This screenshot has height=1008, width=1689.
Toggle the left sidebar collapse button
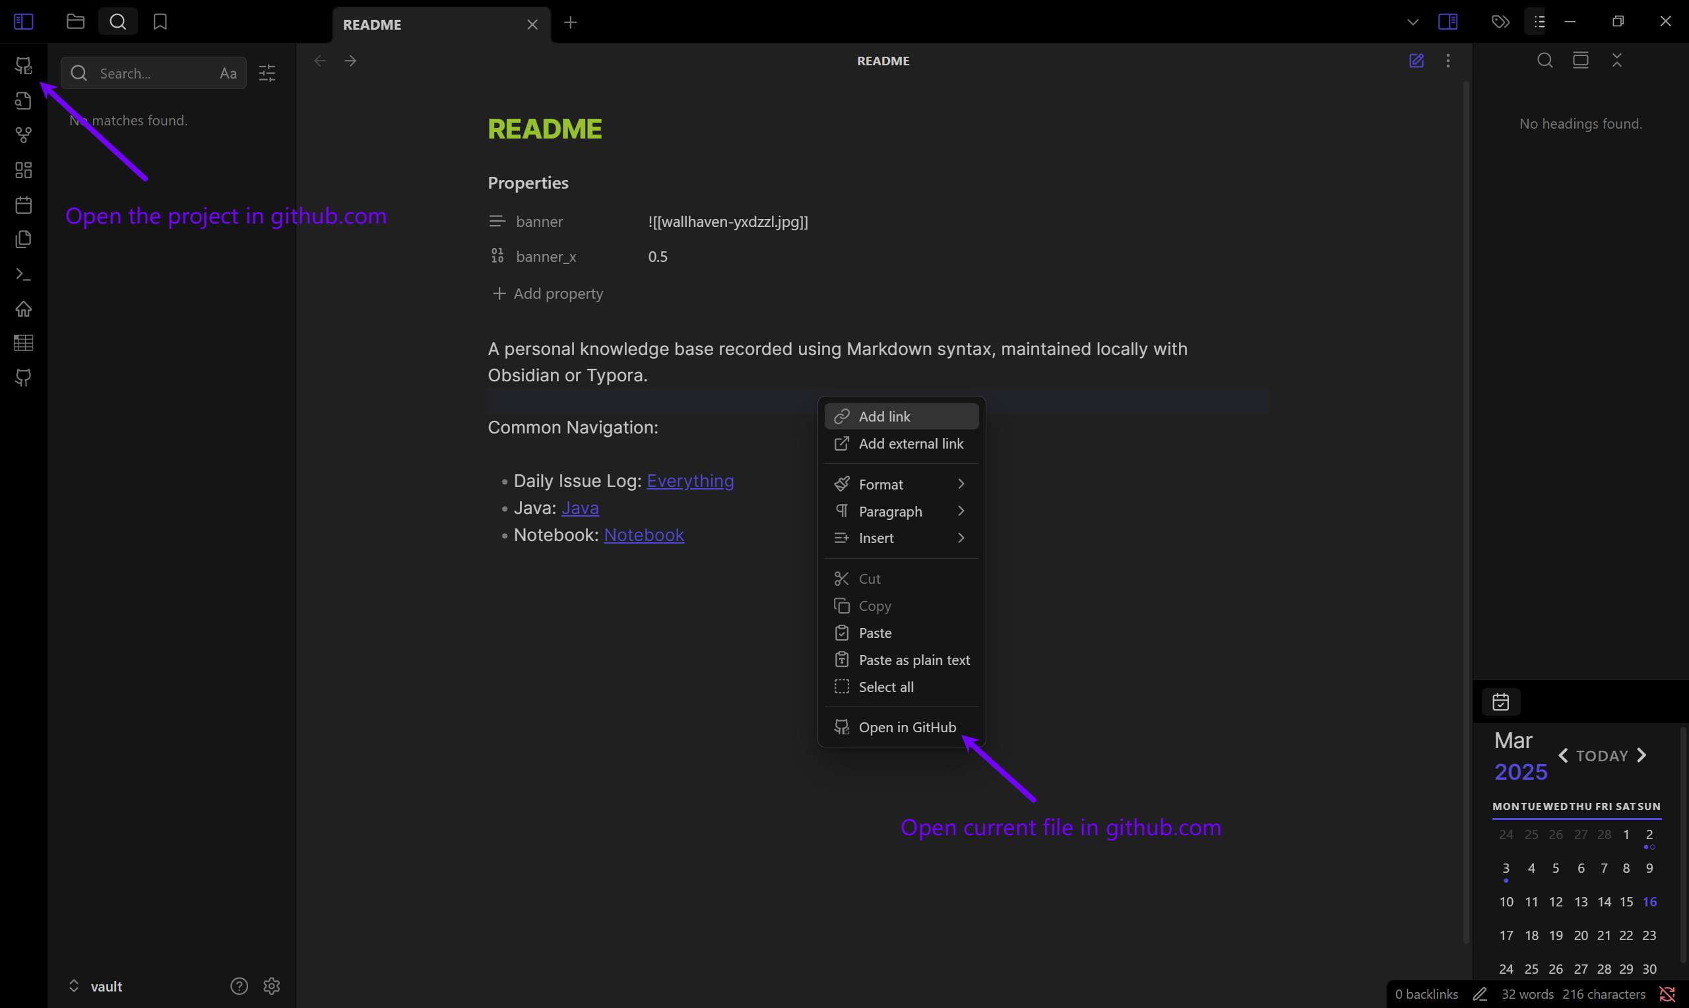pos(24,22)
